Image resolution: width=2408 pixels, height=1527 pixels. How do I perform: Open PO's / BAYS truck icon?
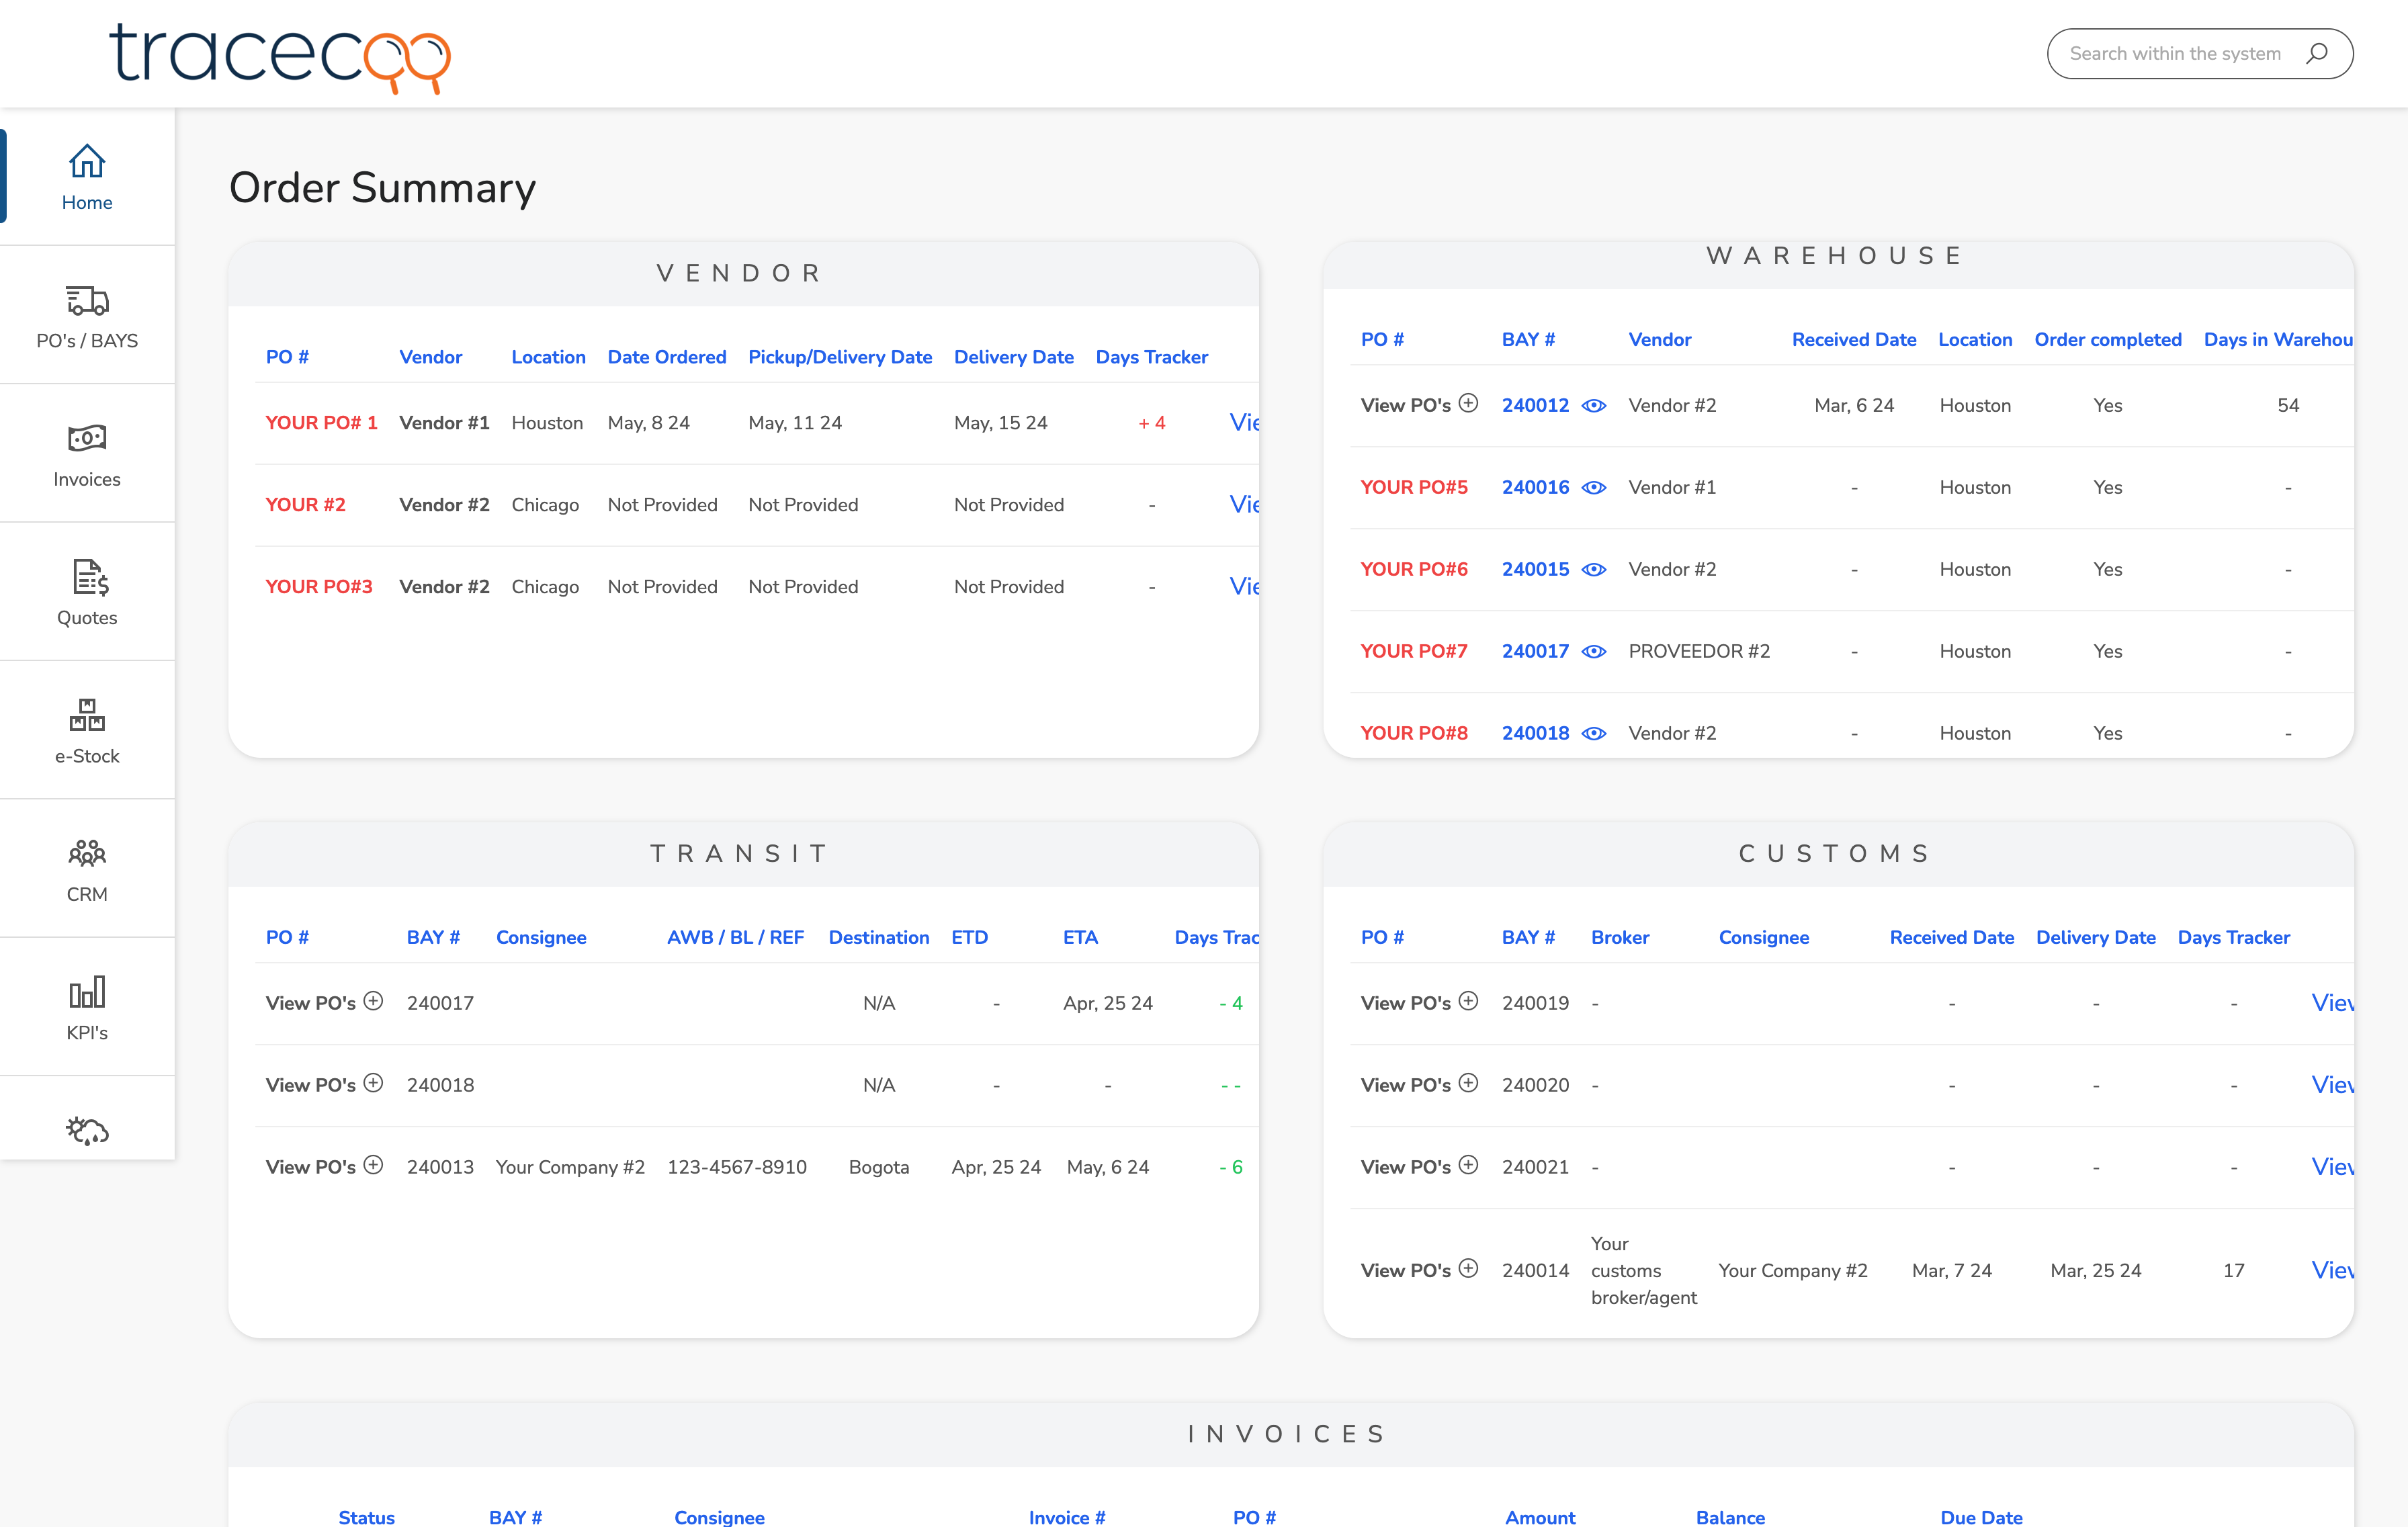point(87,300)
